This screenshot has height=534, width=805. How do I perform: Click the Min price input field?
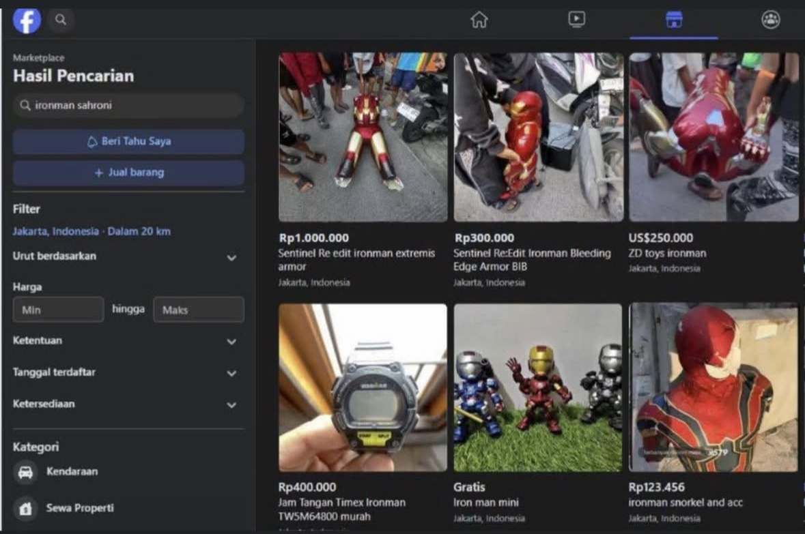[59, 310]
